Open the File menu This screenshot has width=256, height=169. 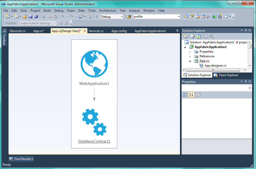tap(6, 10)
